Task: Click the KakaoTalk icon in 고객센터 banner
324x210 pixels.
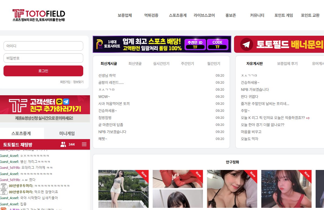Action: (x=59, y=102)
